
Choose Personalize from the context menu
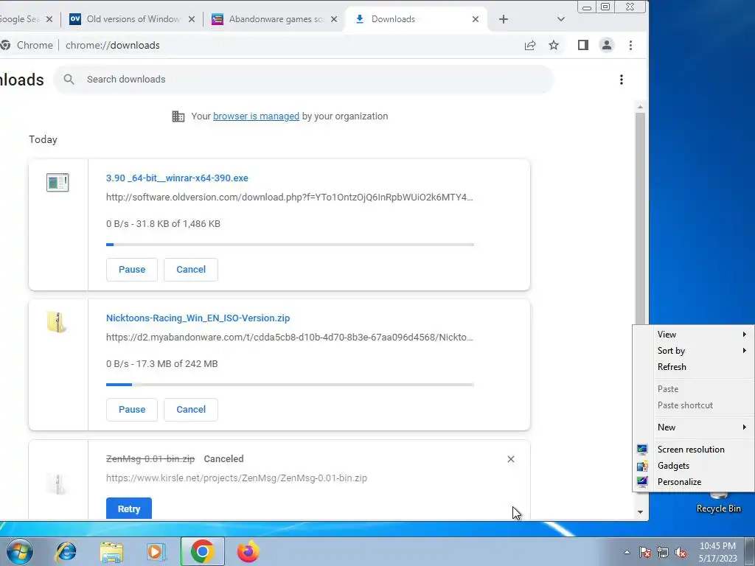(693, 482)
